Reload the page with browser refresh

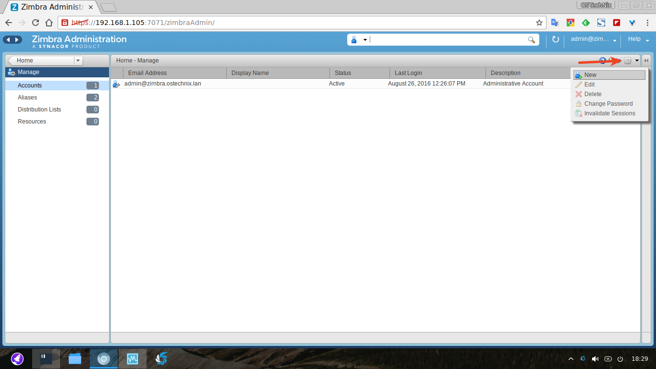tap(36, 23)
